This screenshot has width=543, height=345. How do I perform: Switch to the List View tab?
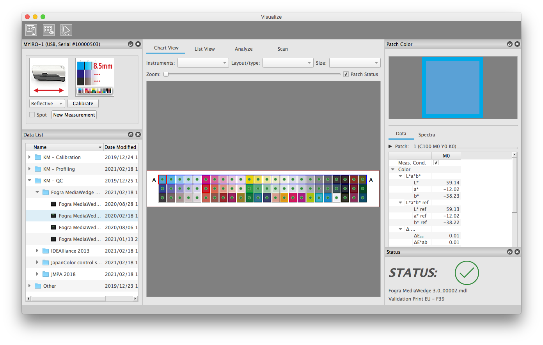204,49
